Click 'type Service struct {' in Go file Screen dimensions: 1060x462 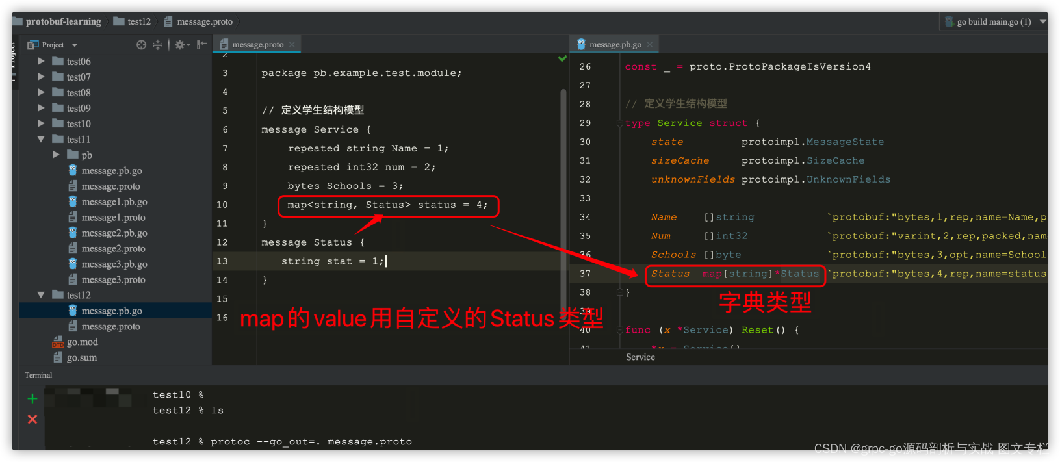coord(692,123)
